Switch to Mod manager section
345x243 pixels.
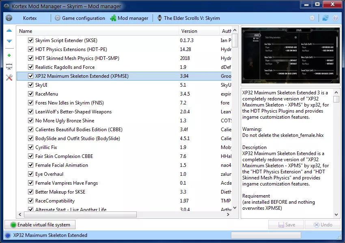[x=129, y=18]
